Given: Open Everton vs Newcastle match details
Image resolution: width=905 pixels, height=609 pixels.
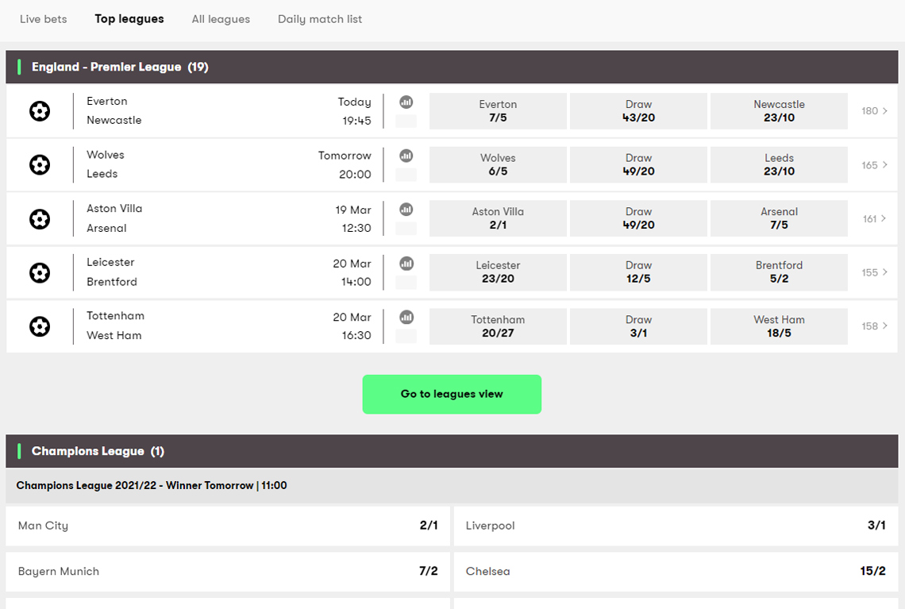Looking at the screenshot, I should click(114, 111).
